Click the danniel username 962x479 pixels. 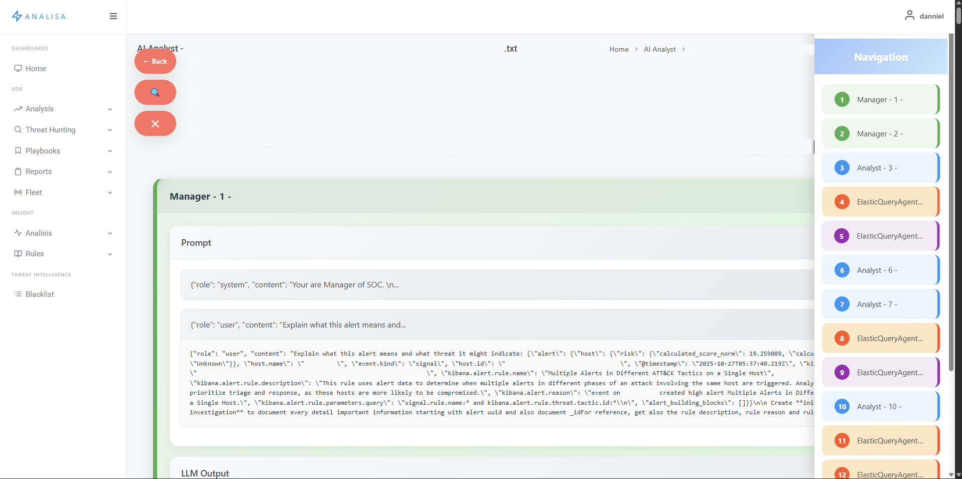point(931,16)
